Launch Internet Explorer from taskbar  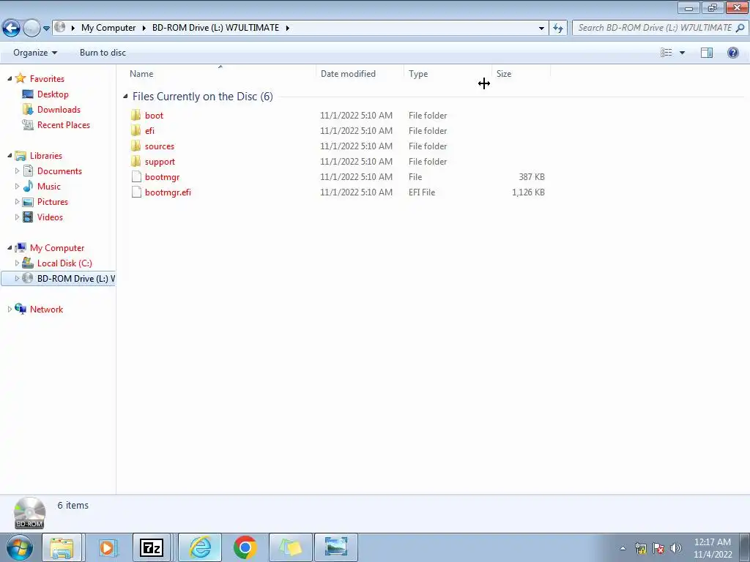coord(200,547)
